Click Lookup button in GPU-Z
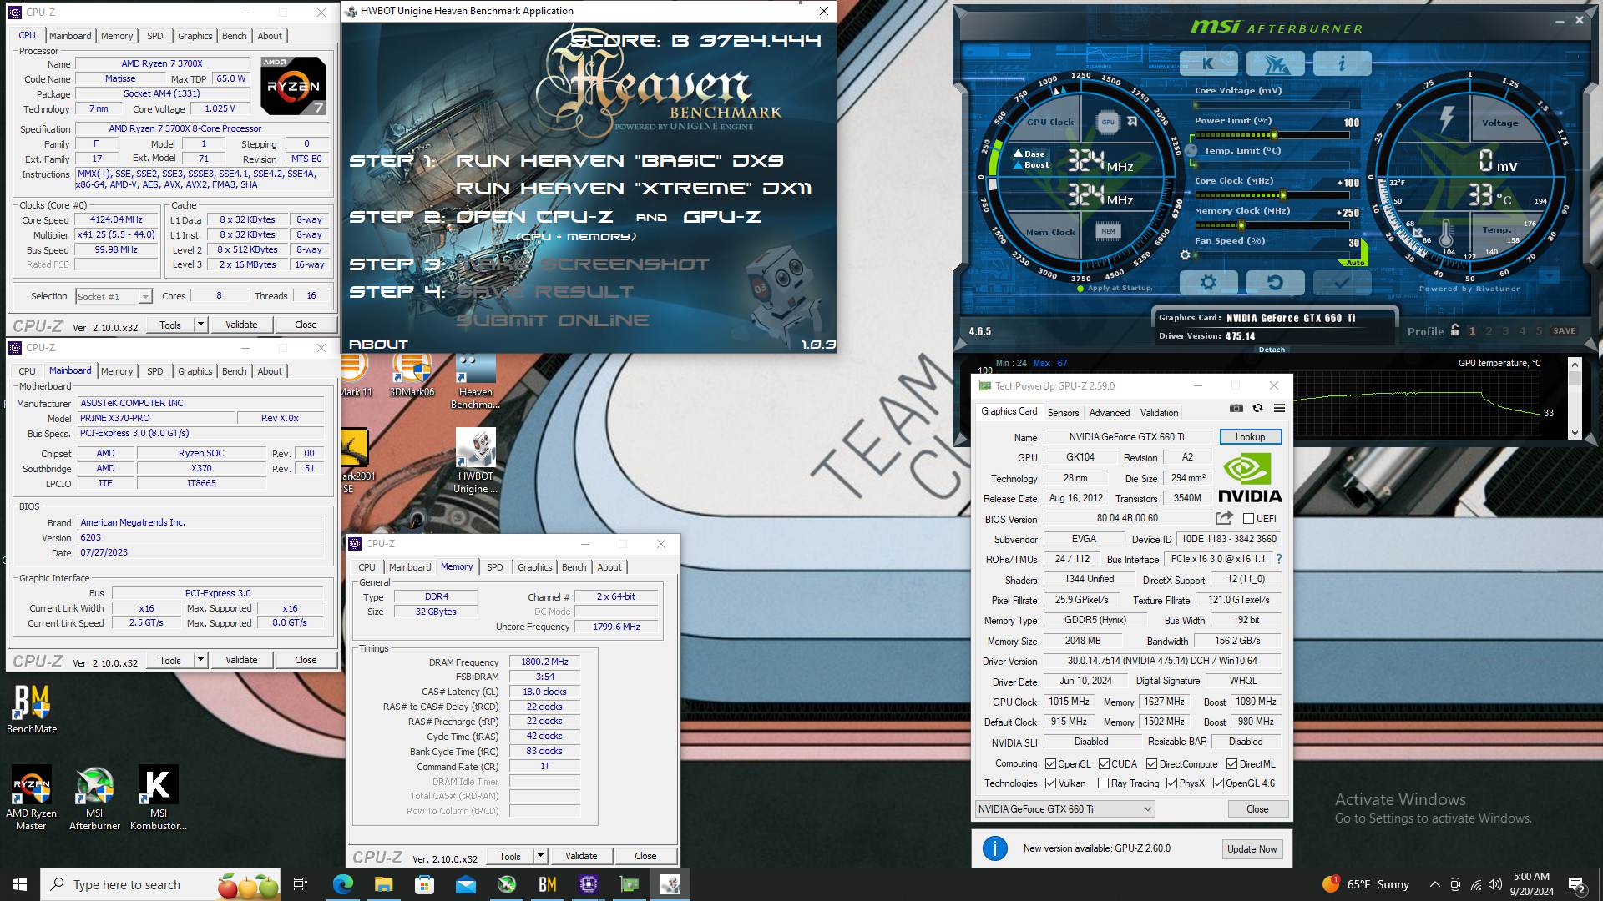 coord(1250,437)
